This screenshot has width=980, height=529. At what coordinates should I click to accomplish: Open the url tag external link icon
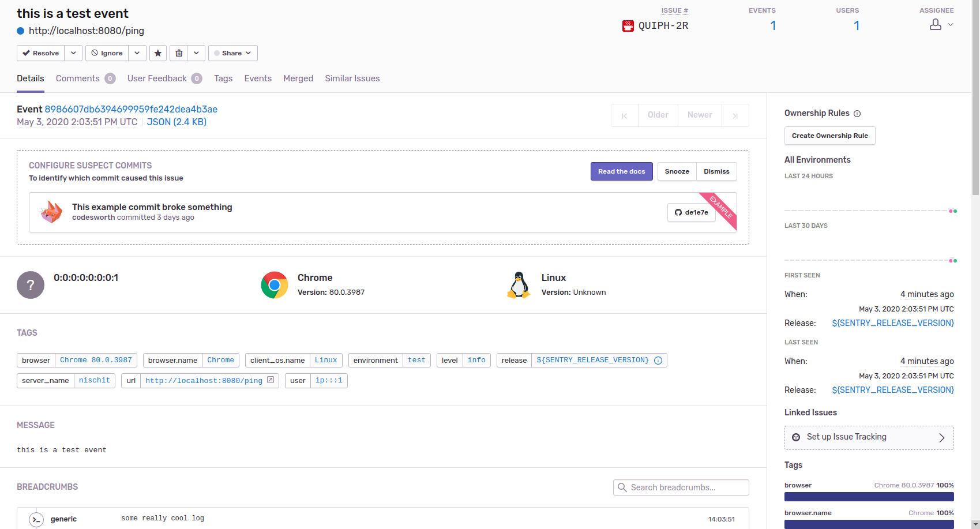point(271,380)
